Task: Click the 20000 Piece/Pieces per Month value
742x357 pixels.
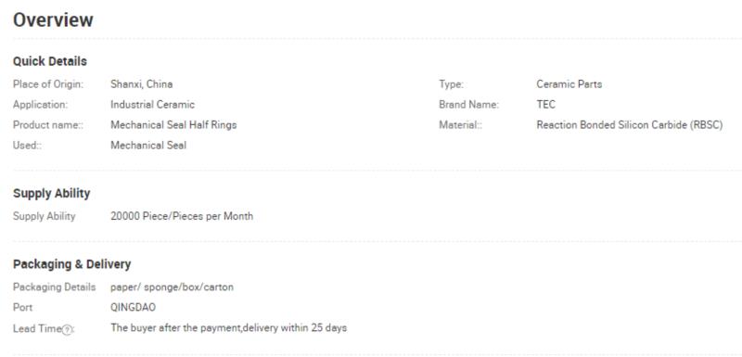Action: point(182,216)
